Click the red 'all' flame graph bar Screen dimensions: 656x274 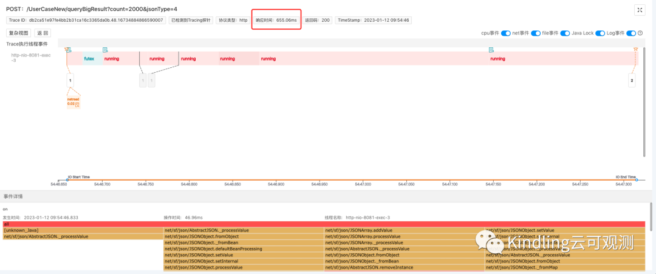pyautogui.click(x=324, y=224)
